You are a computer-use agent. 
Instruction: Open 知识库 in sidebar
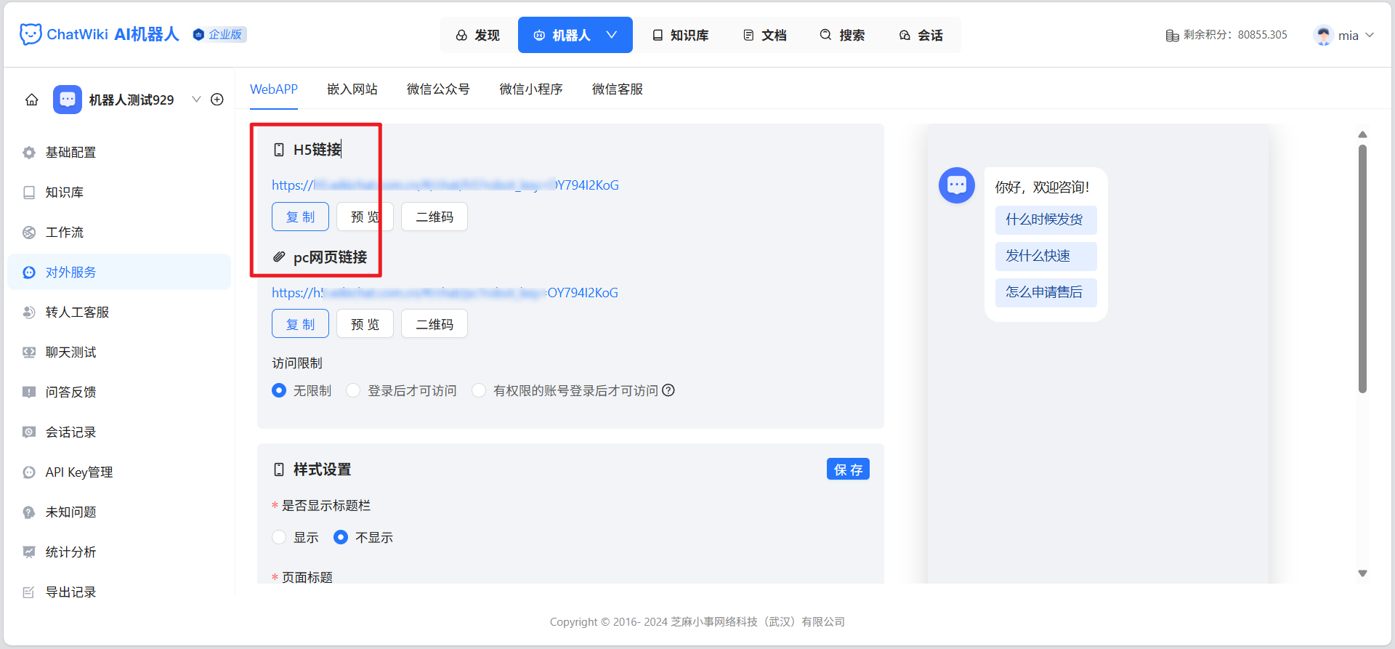119,192
